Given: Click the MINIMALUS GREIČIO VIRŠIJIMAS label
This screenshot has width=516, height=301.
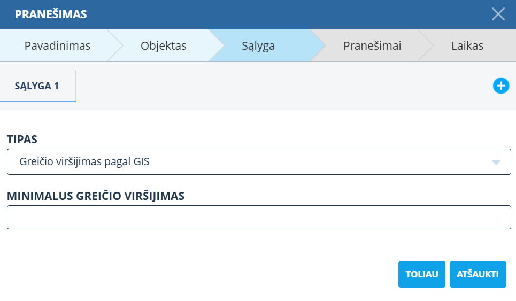Looking at the screenshot, I should pos(95,196).
